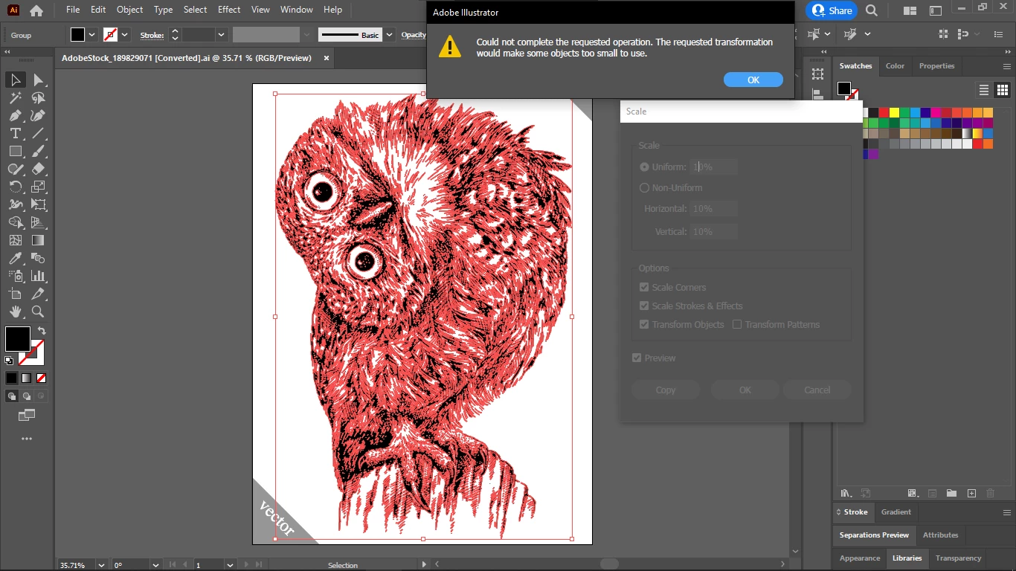Open the stroke weight dropdown
The height and width of the screenshot is (571, 1016).
[x=221, y=34]
